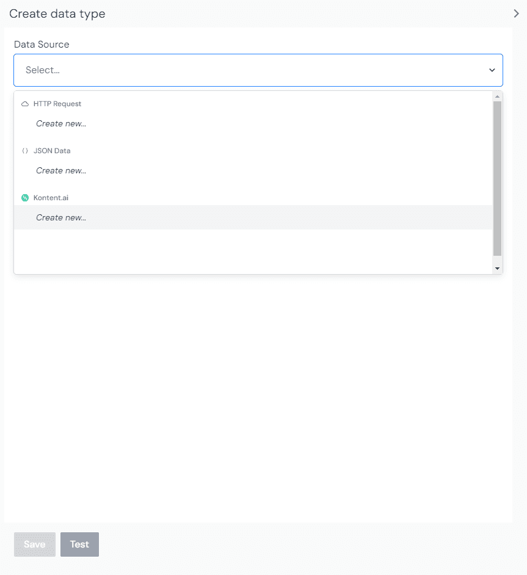The width and height of the screenshot is (527, 575).
Task: Click the HTTP Request group header
Action: tap(58, 103)
